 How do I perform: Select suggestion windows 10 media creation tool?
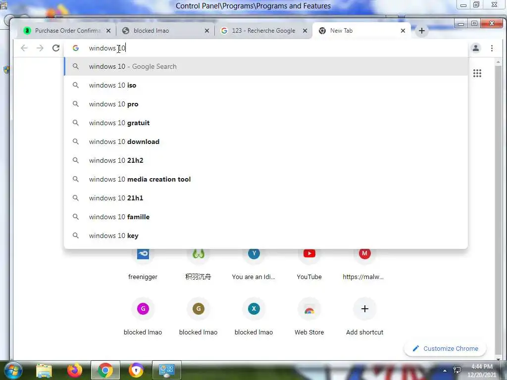point(266,179)
